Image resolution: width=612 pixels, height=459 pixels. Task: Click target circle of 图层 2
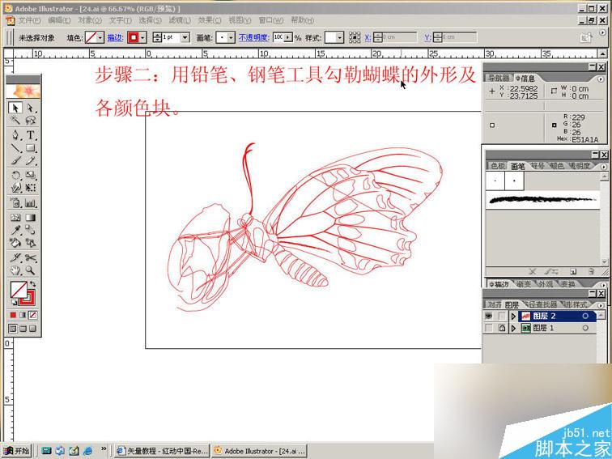pos(585,317)
